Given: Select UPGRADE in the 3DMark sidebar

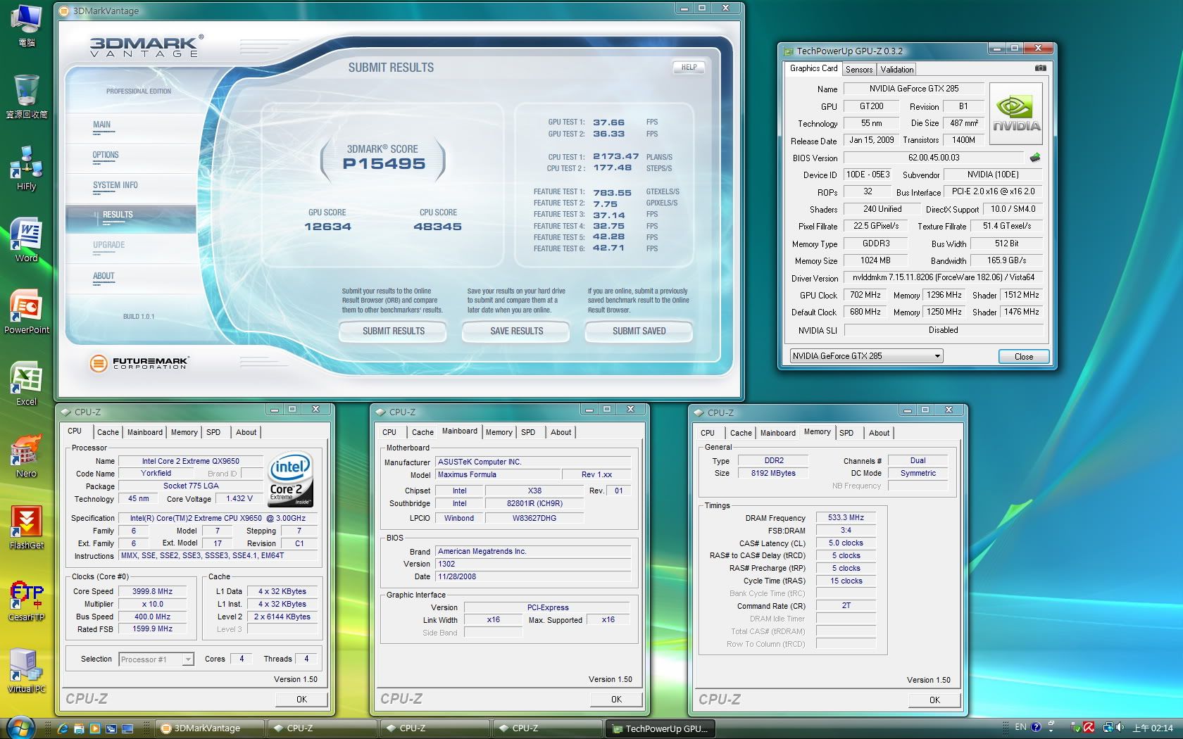Looking at the screenshot, I should (x=131, y=248).
